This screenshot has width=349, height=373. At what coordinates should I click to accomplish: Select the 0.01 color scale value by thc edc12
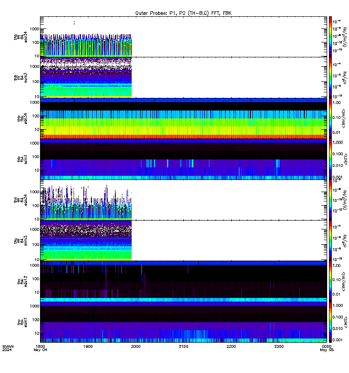pos(336,294)
